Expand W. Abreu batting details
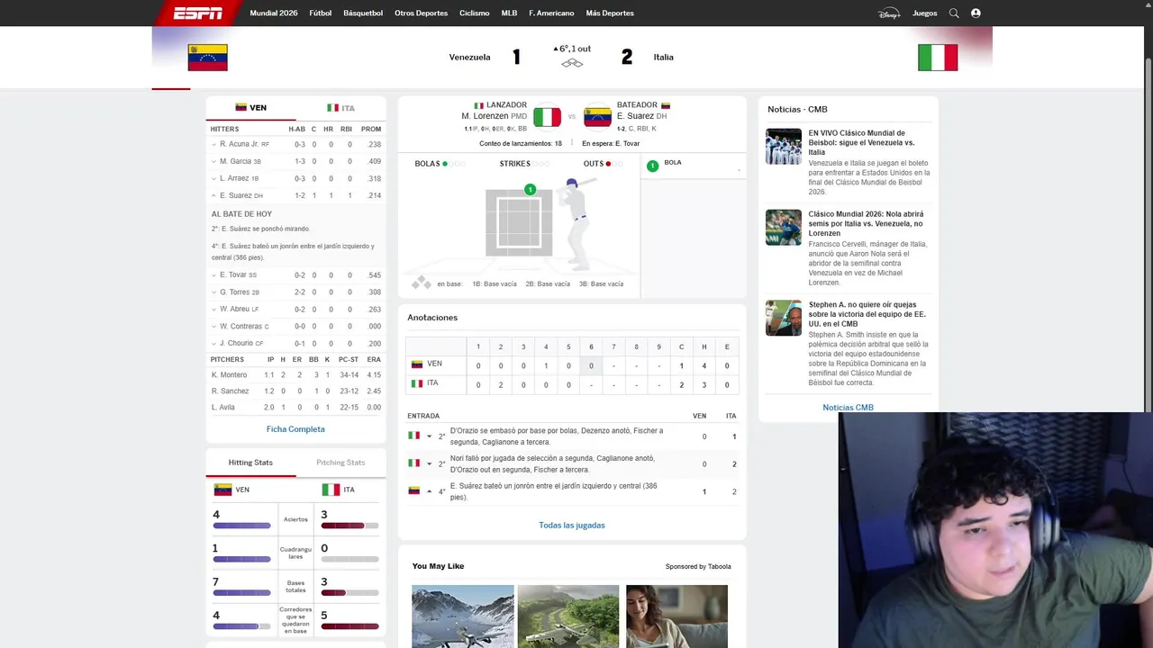This screenshot has width=1153, height=648. click(x=214, y=309)
